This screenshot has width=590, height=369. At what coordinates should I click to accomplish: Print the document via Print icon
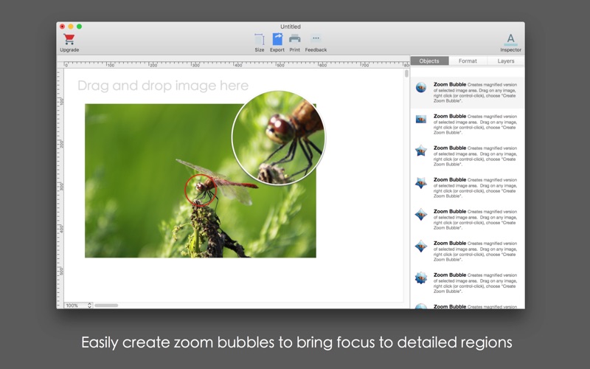294,38
